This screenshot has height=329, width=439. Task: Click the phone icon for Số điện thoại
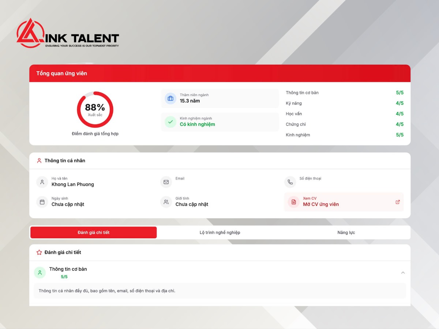[x=290, y=182]
